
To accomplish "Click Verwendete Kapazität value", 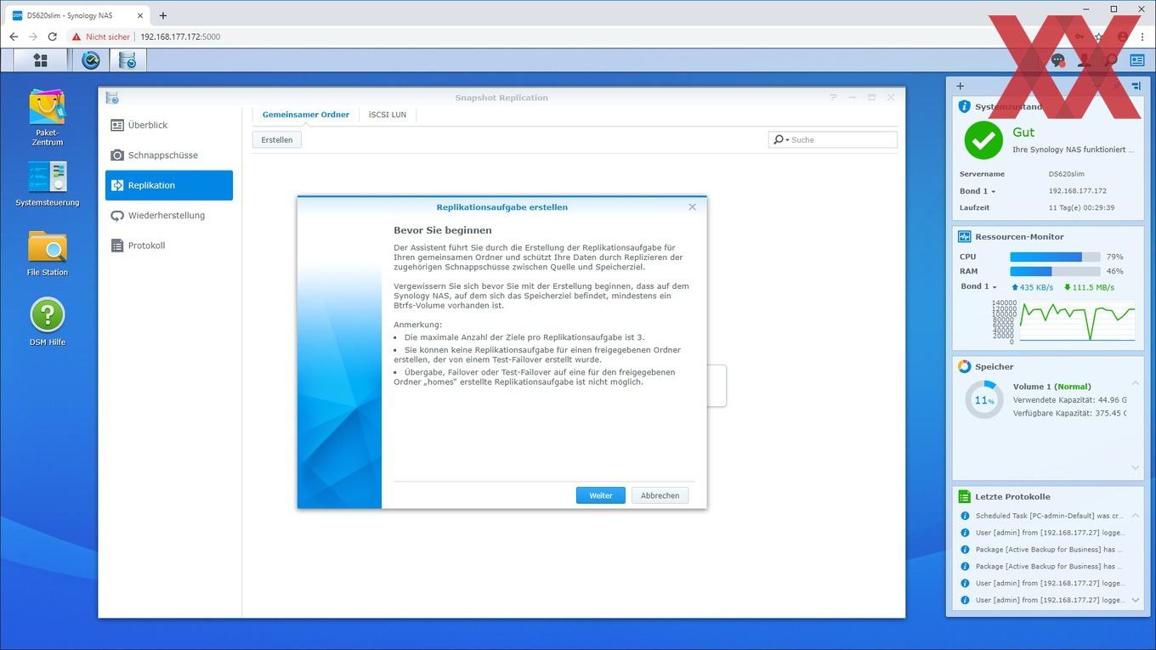I will coord(1113,399).
